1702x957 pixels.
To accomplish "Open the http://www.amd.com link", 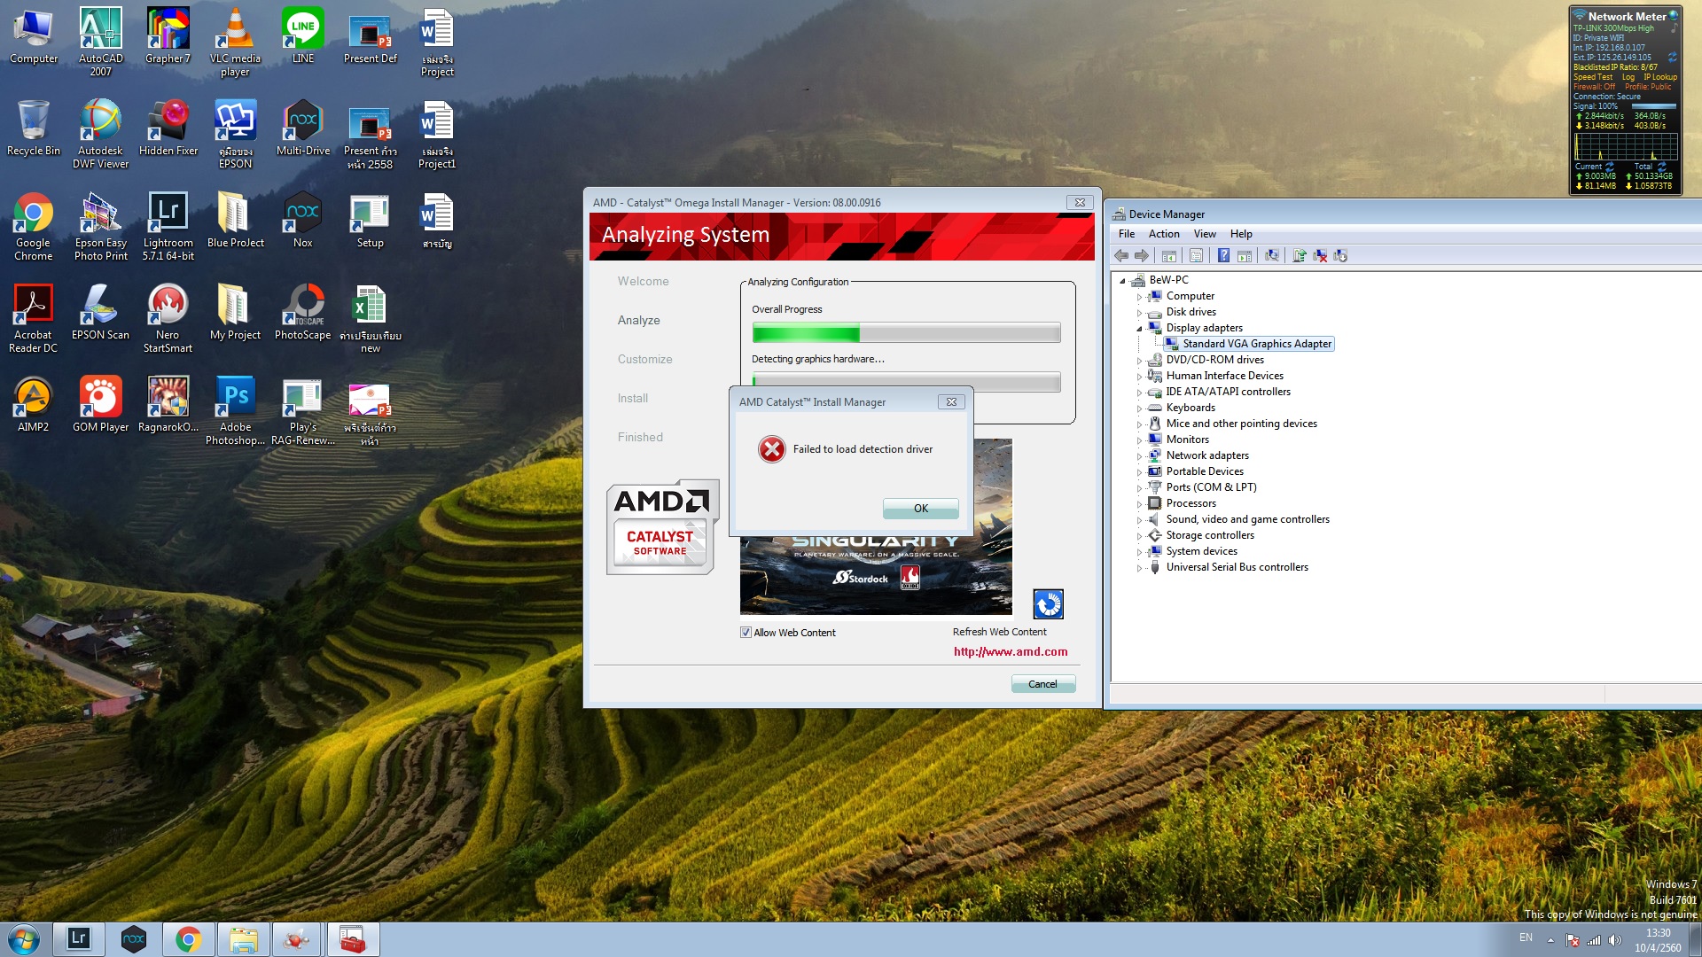I will coord(1011,651).
